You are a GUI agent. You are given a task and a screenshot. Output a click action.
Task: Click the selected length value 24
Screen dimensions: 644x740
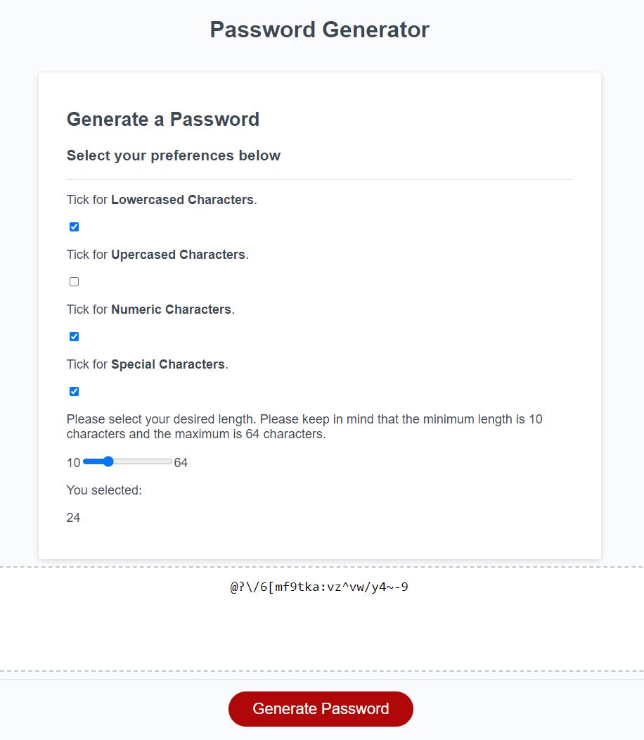[x=73, y=517]
